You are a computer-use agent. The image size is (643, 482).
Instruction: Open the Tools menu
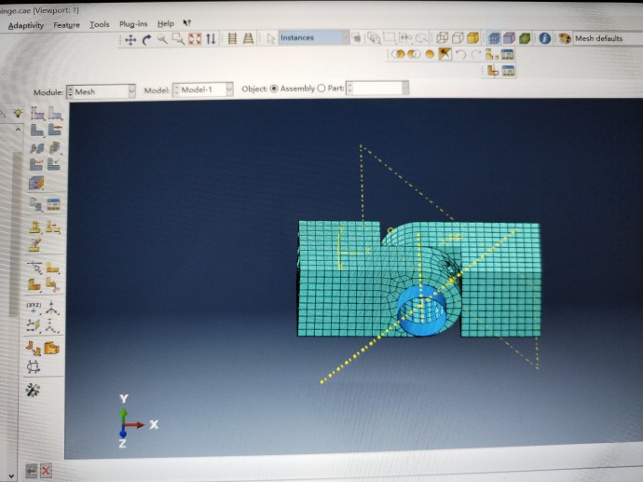[99, 24]
